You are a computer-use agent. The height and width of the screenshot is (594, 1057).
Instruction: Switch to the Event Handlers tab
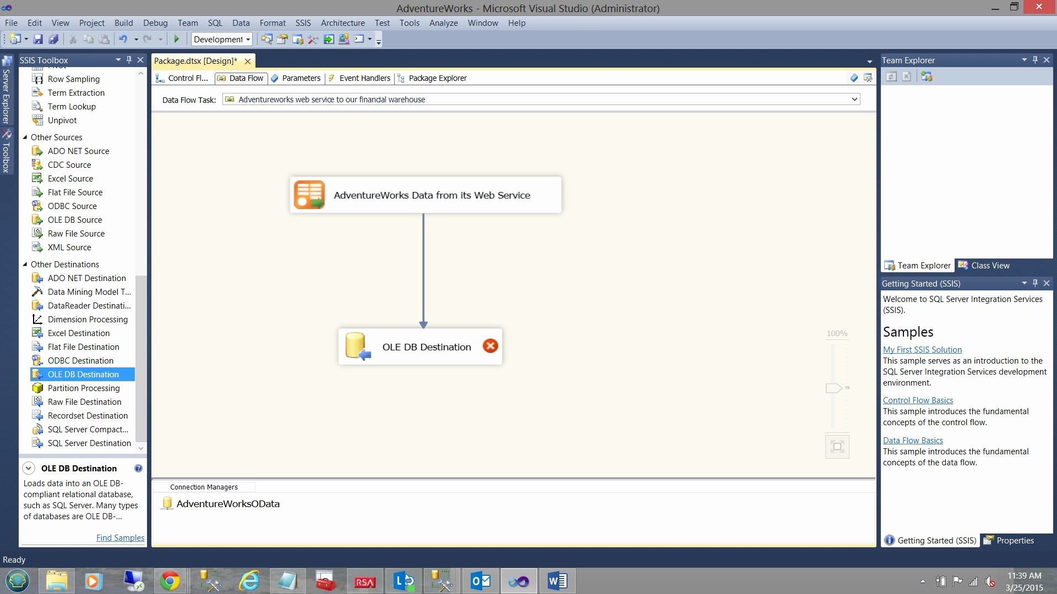pos(365,78)
